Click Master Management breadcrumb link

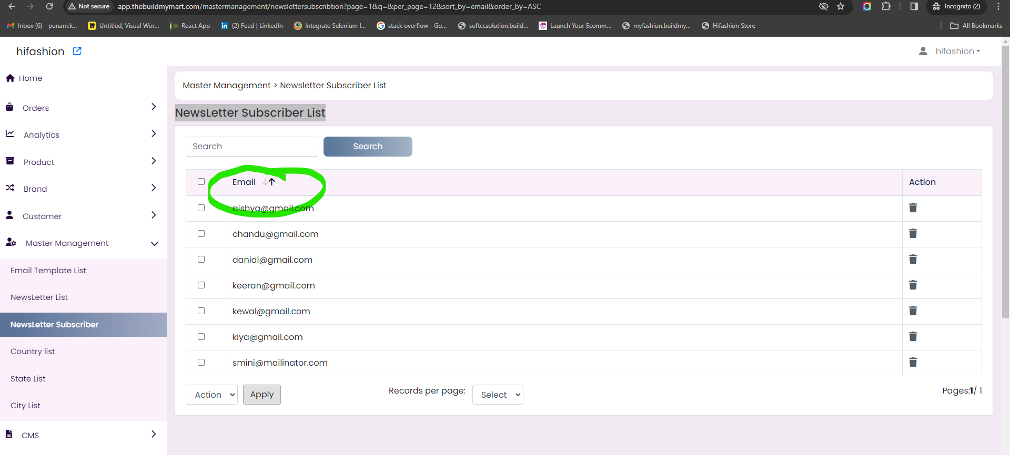pyautogui.click(x=226, y=85)
